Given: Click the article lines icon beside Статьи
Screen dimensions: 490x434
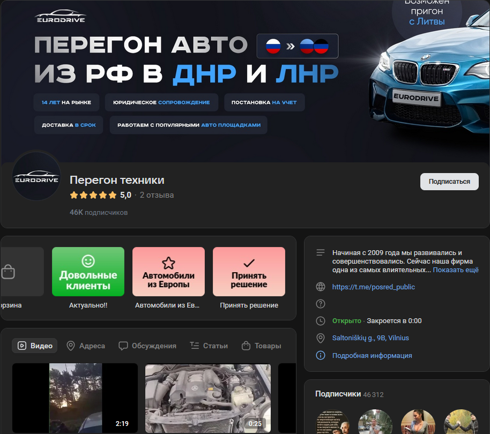Looking at the screenshot, I should pyautogui.click(x=195, y=346).
